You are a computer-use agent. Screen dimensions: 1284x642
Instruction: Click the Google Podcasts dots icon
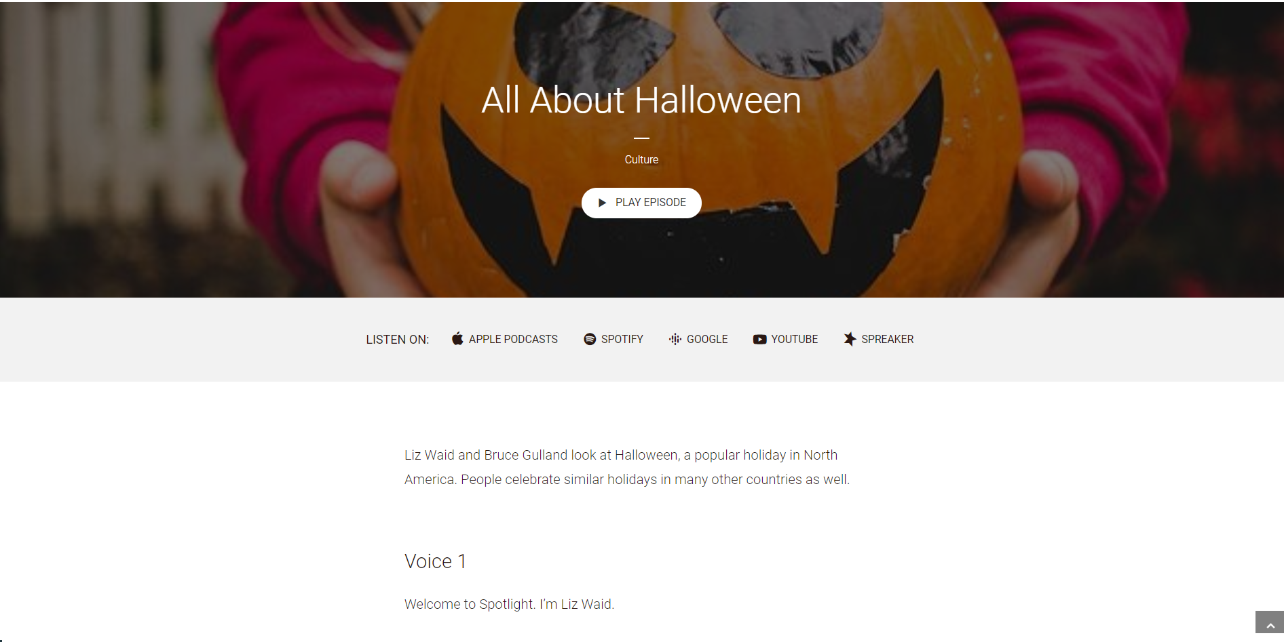click(x=675, y=339)
